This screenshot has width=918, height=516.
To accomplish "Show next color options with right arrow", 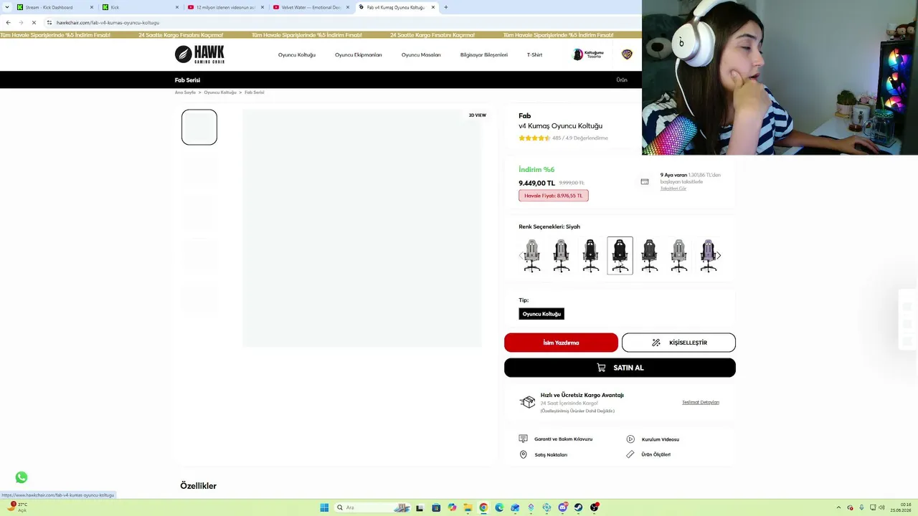I will click(x=719, y=255).
